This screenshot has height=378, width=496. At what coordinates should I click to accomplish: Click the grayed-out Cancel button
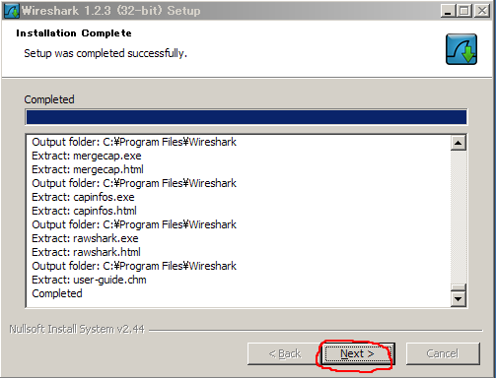point(443,353)
